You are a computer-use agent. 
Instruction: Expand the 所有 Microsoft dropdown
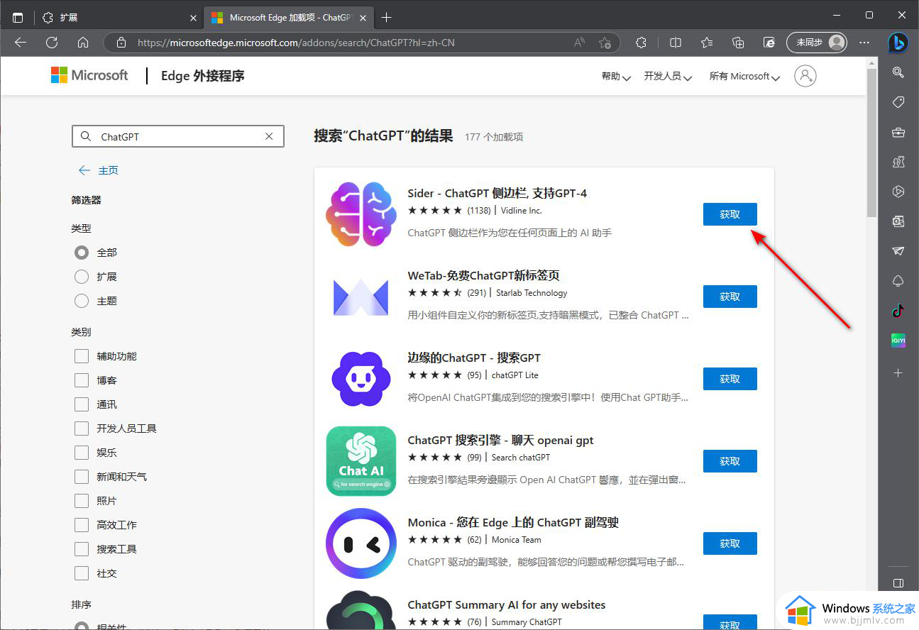point(744,76)
